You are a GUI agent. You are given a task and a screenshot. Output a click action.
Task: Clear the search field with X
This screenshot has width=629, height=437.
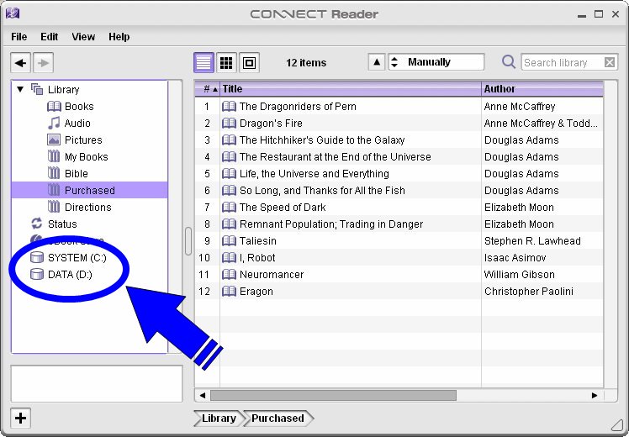610,62
